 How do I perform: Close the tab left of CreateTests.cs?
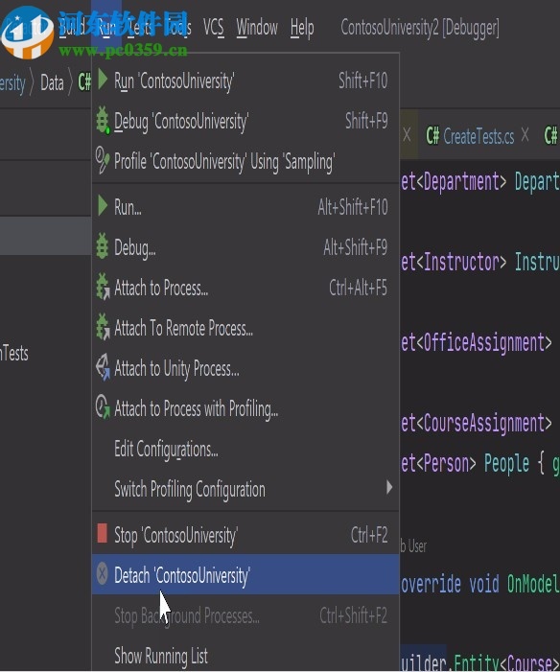[407, 135]
